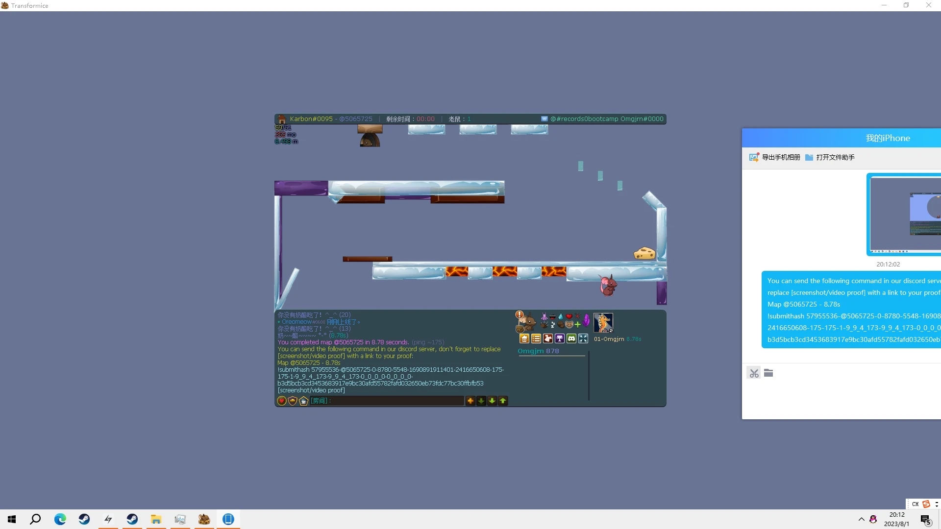This screenshot has height=529, width=941.
Task: Open the house (tribe house) button
Action: click(524, 338)
